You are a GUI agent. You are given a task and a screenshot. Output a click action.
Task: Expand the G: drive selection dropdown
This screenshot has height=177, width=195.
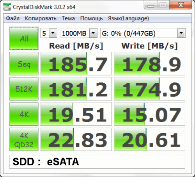coord(181,33)
